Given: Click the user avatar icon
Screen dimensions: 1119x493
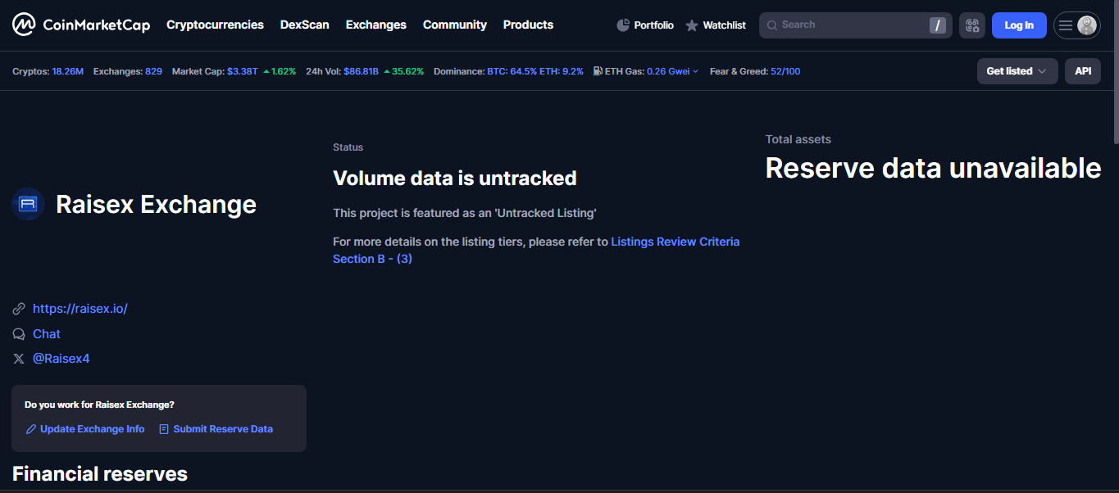Looking at the screenshot, I should click(1087, 25).
